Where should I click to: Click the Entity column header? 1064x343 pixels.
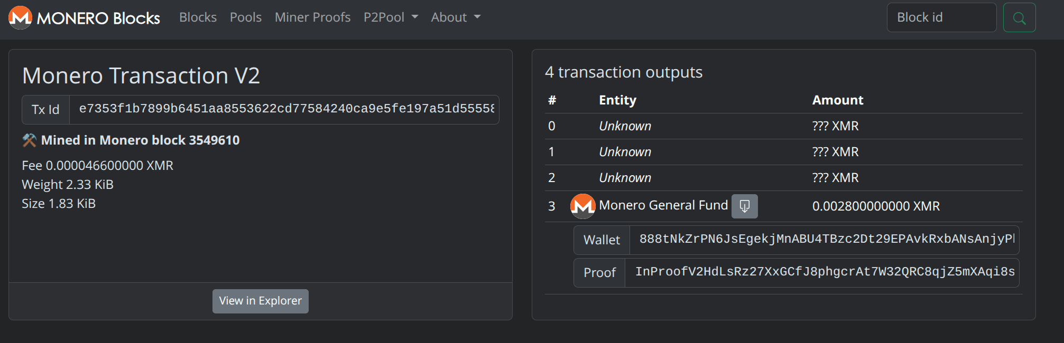click(x=617, y=100)
